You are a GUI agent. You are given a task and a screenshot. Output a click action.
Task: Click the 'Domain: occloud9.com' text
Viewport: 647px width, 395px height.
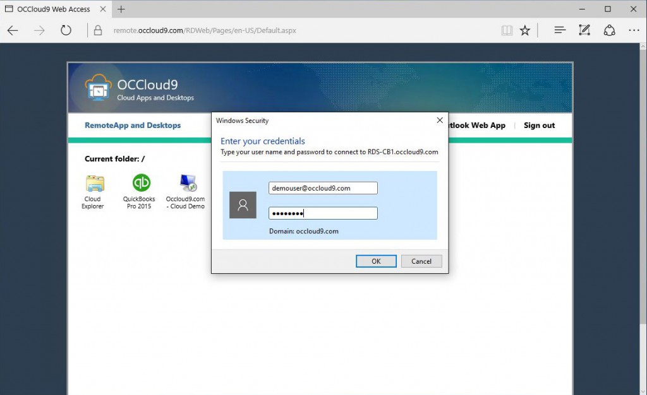[304, 231]
